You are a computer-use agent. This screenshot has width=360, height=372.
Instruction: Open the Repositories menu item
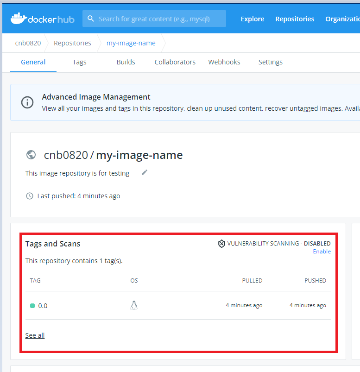coord(295,19)
